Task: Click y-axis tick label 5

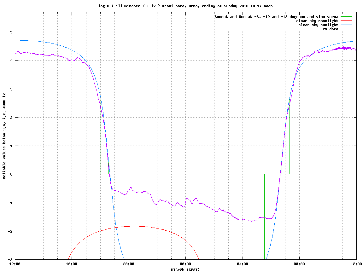Action: [x=11, y=32]
